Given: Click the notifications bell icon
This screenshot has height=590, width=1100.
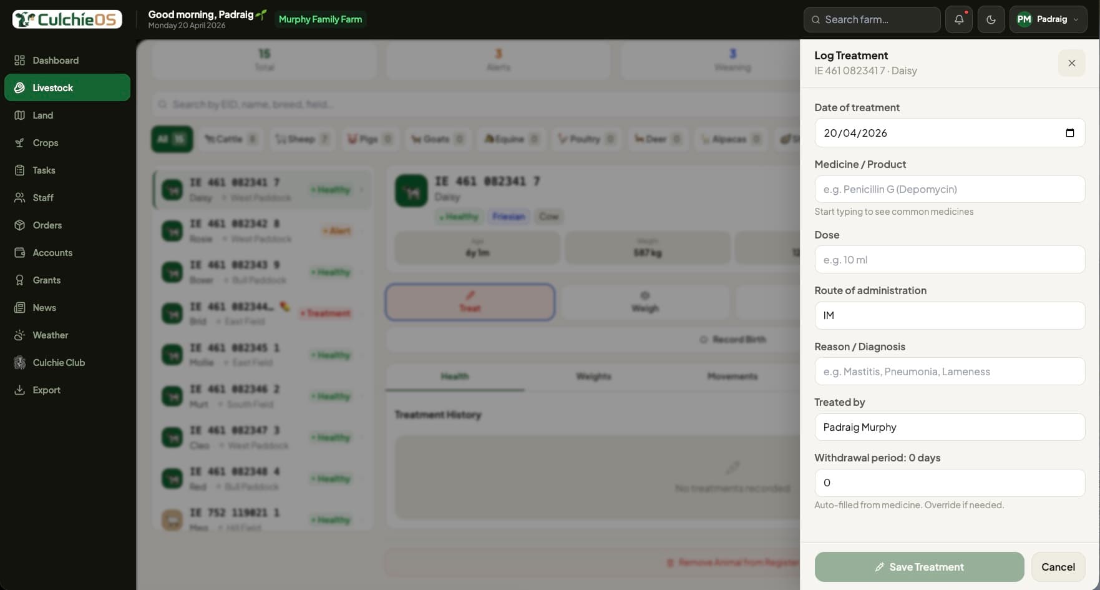Looking at the screenshot, I should pyautogui.click(x=959, y=19).
